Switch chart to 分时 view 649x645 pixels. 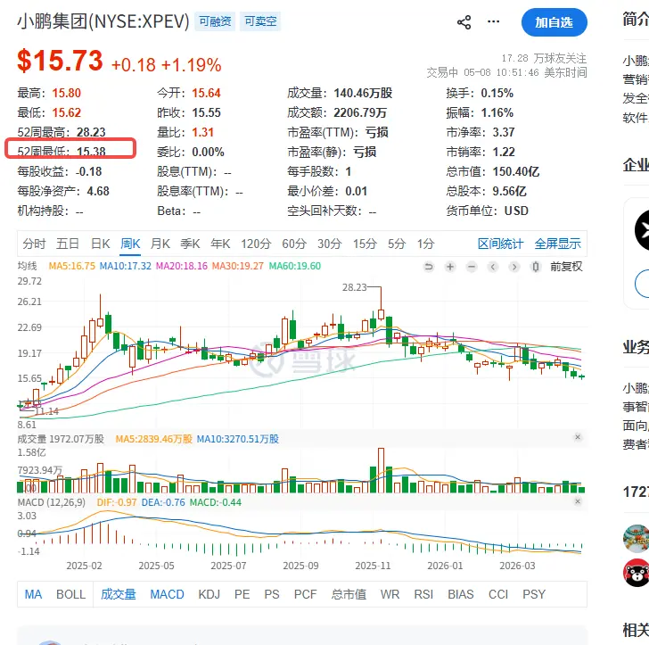tap(34, 244)
